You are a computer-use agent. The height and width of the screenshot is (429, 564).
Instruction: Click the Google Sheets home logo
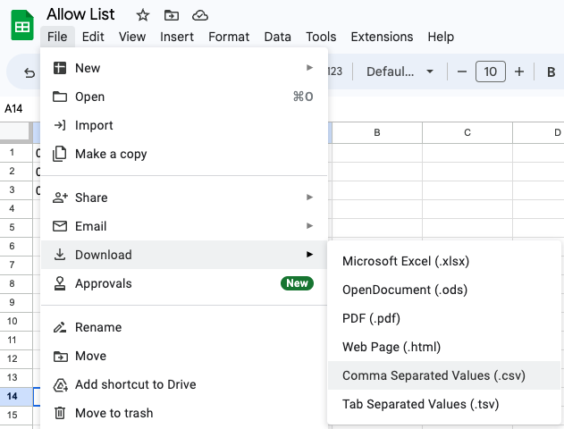[x=22, y=25]
